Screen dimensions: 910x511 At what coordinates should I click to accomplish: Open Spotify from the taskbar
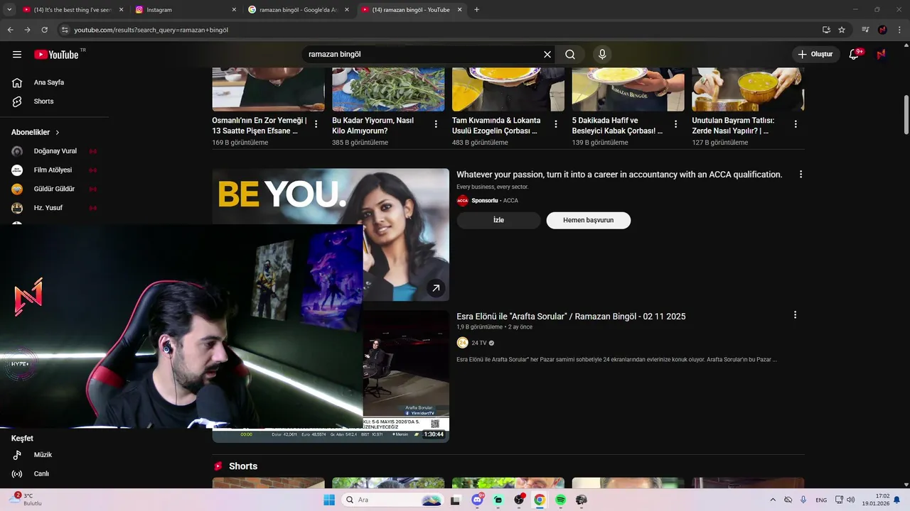point(561,500)
